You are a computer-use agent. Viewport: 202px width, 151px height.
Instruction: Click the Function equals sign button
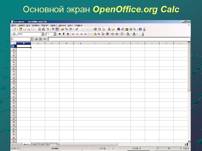(45, 39)
